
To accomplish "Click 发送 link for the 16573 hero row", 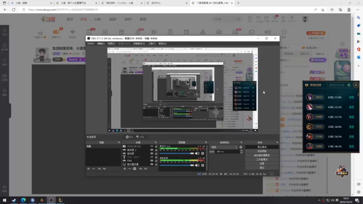I will (351, 97).
